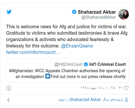Like the tweet with the heart icon
The width and height of the screenshot is (135, 108).
tap(126, 88)
